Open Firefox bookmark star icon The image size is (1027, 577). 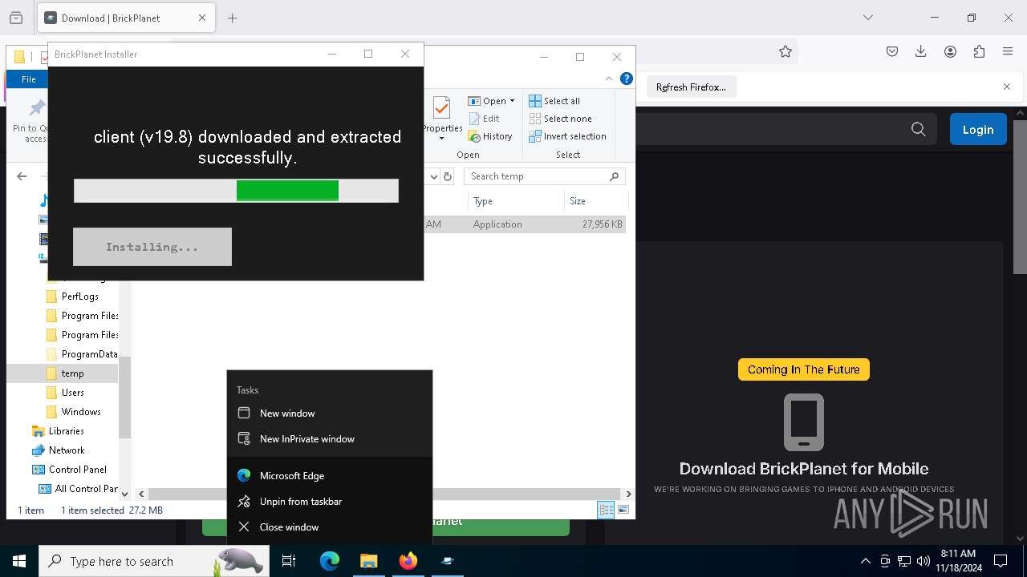pyautogui.click(x=785, y=51)
